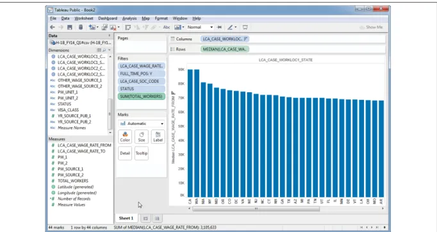
Task: Open the Dimensions pane dropdown arrow
Action: coord(109,50)
